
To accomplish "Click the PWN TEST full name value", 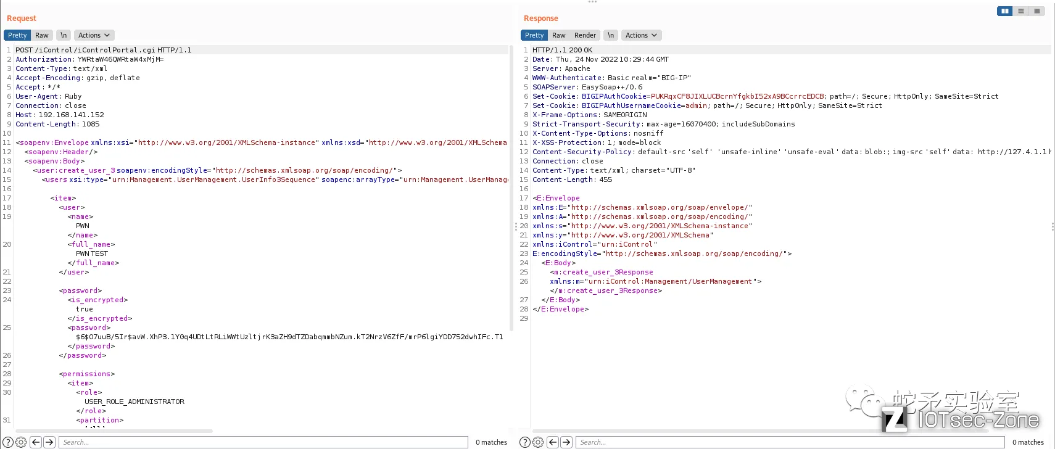I will [92, 253].
